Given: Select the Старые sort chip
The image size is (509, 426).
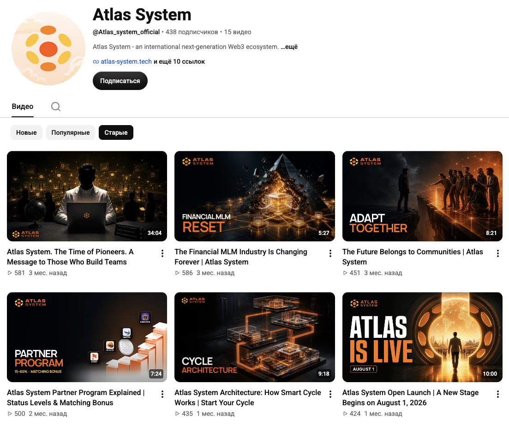Looking at the screenshot, I should tap(116, 132).
